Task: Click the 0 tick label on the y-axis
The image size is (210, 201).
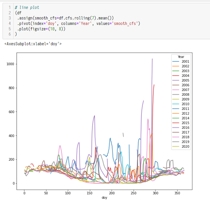Action: pyautogui.click(x=13, y=184)
